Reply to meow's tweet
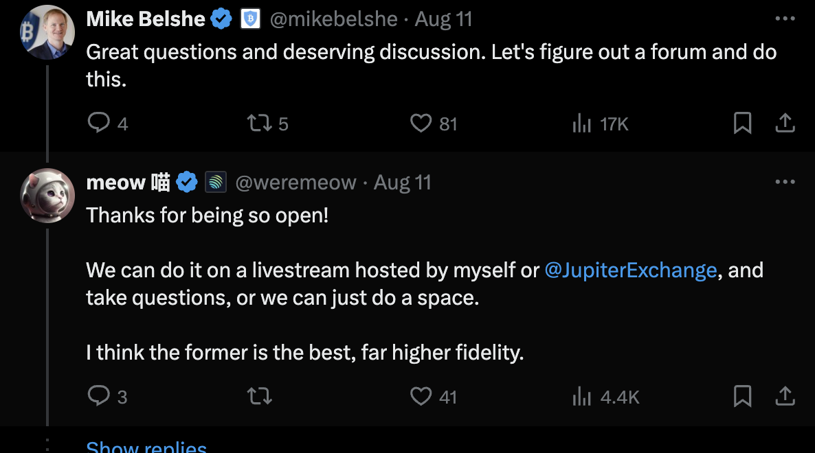Viewport: 815px width, 453px height. 100,397
